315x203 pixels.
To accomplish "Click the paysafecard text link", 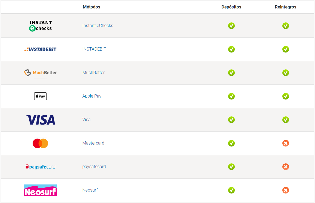I will tap(94, 167).
